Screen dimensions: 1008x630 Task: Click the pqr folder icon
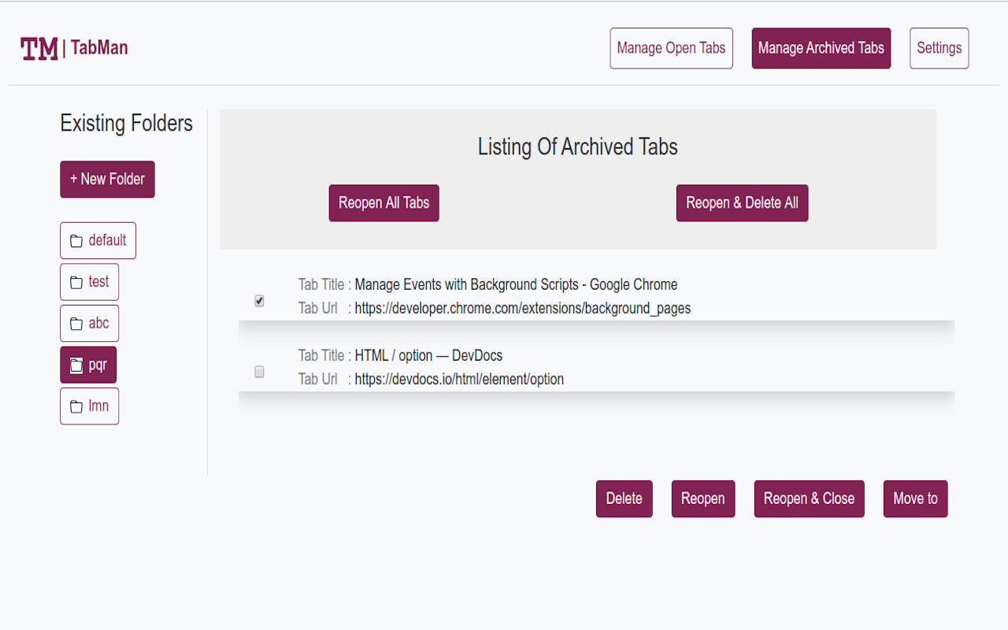[x=76, y=365]
